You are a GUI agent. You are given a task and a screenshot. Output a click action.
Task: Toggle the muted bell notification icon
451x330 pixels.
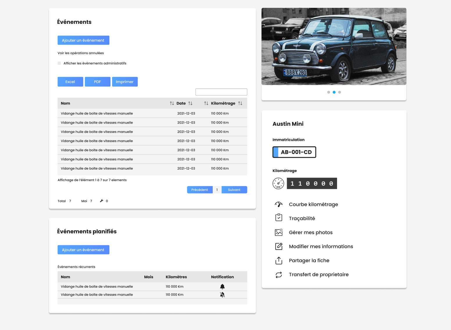tap(222, 295)
